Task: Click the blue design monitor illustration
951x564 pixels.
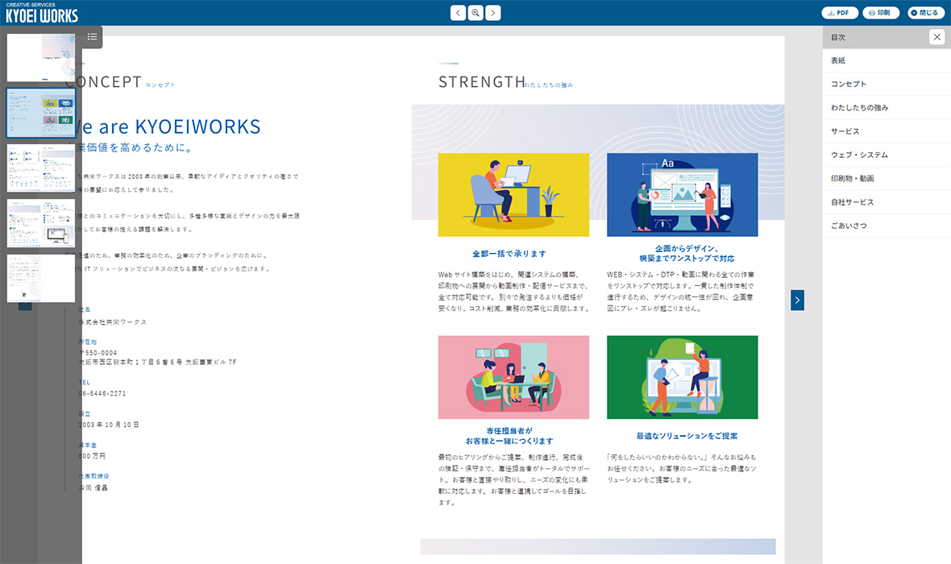Action: 683,195
